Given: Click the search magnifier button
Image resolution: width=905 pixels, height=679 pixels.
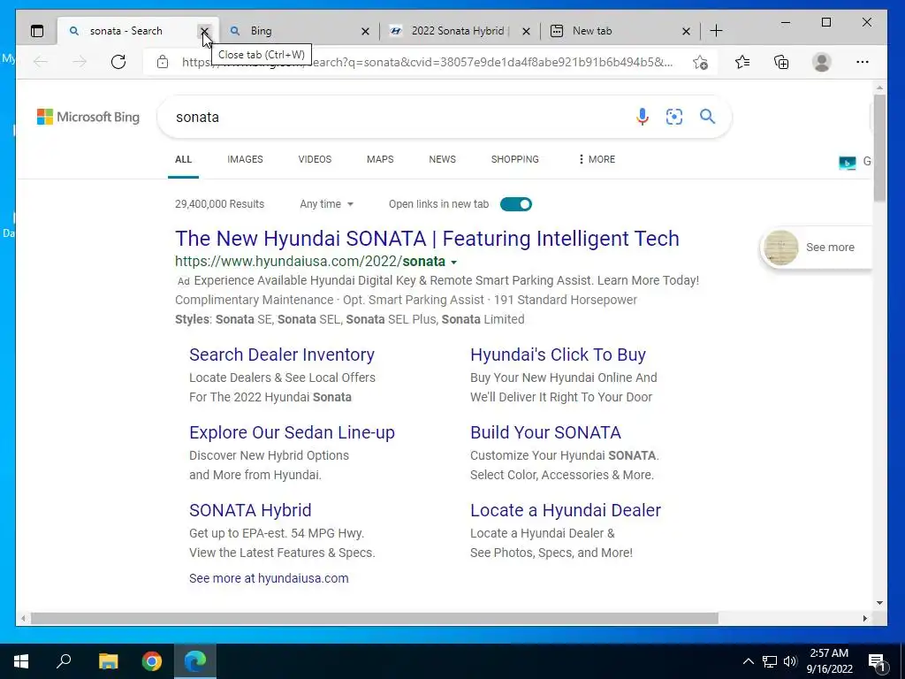Looking at the screenshot, I should pyautogui.click(x=708, y=118).
